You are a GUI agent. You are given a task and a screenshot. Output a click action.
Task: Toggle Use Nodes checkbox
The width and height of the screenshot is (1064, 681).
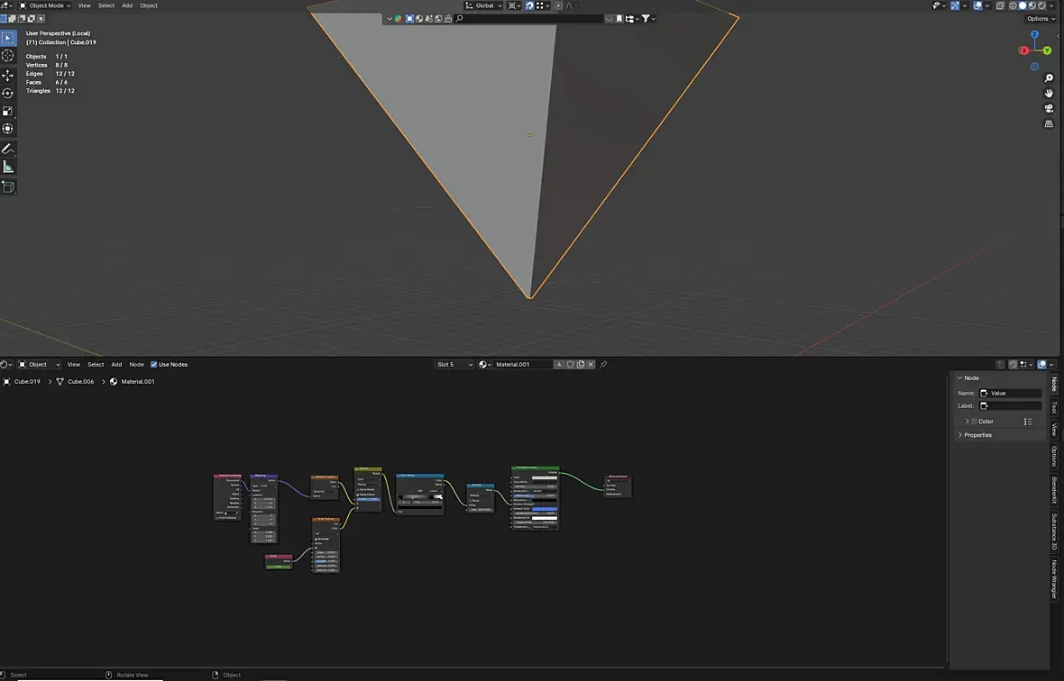[154, 365]
